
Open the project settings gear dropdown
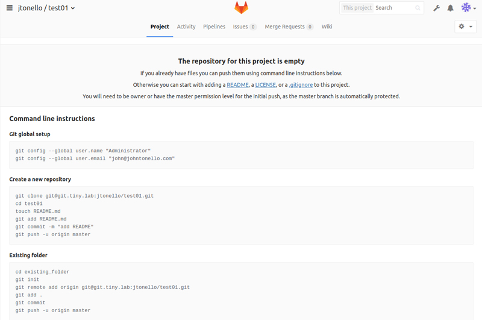coord(465,27)
